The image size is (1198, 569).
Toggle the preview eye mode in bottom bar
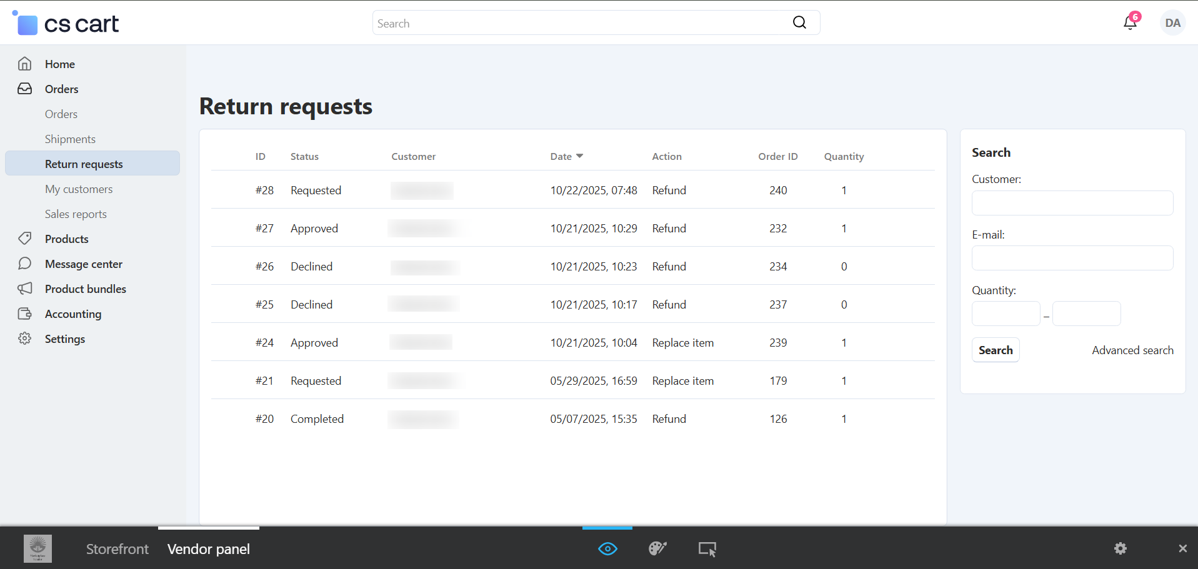pos(607,549)
